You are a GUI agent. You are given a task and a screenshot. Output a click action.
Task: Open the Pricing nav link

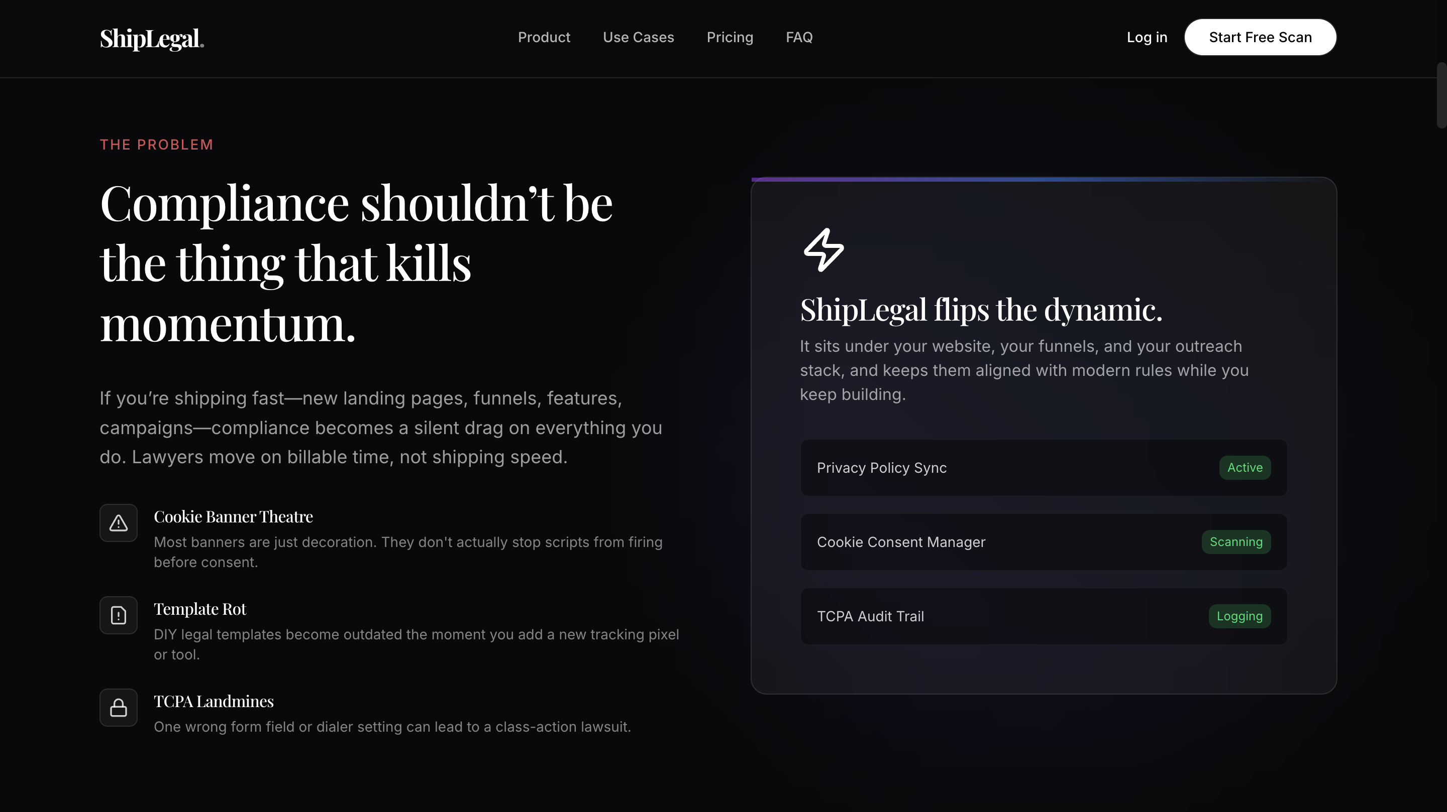click(x=730, y=37)
